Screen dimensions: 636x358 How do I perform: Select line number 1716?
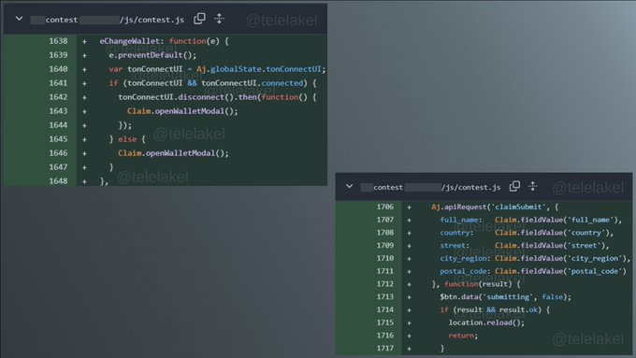pyautogui.click(x=385, y=336)
